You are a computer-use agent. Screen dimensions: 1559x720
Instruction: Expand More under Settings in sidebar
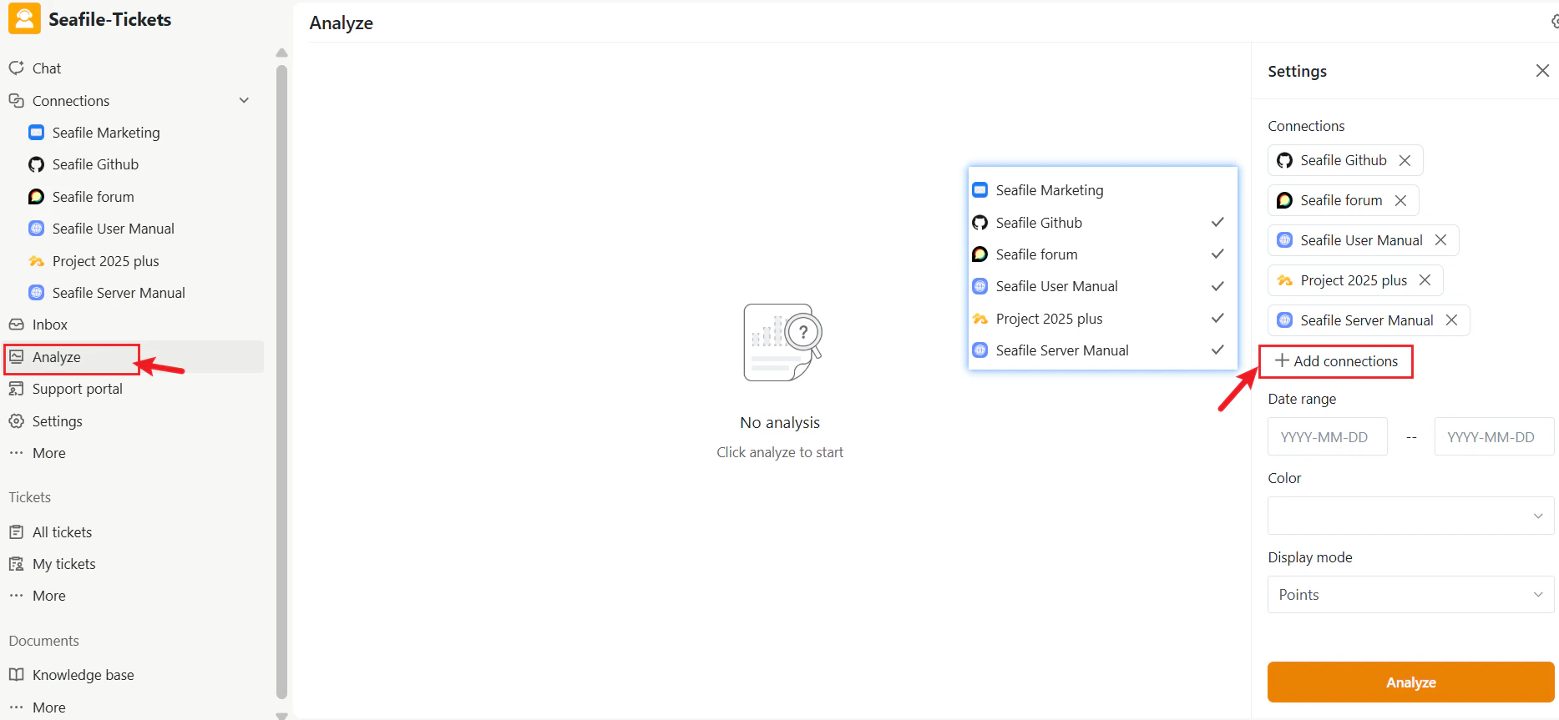pyautogui.click(x=49, y=453)
